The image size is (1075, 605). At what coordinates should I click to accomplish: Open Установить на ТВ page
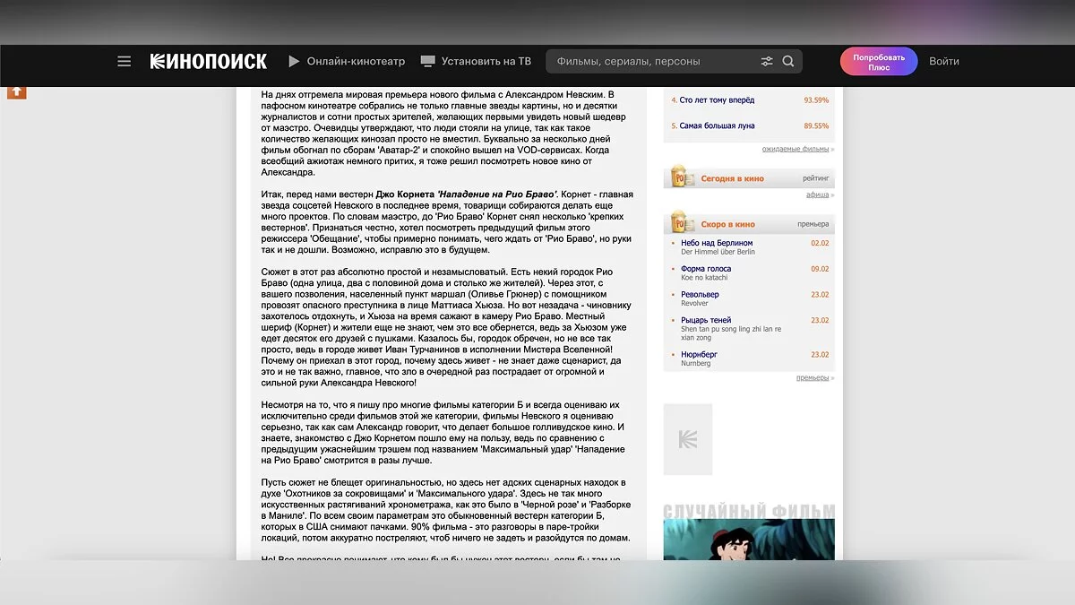pos(486,61)
